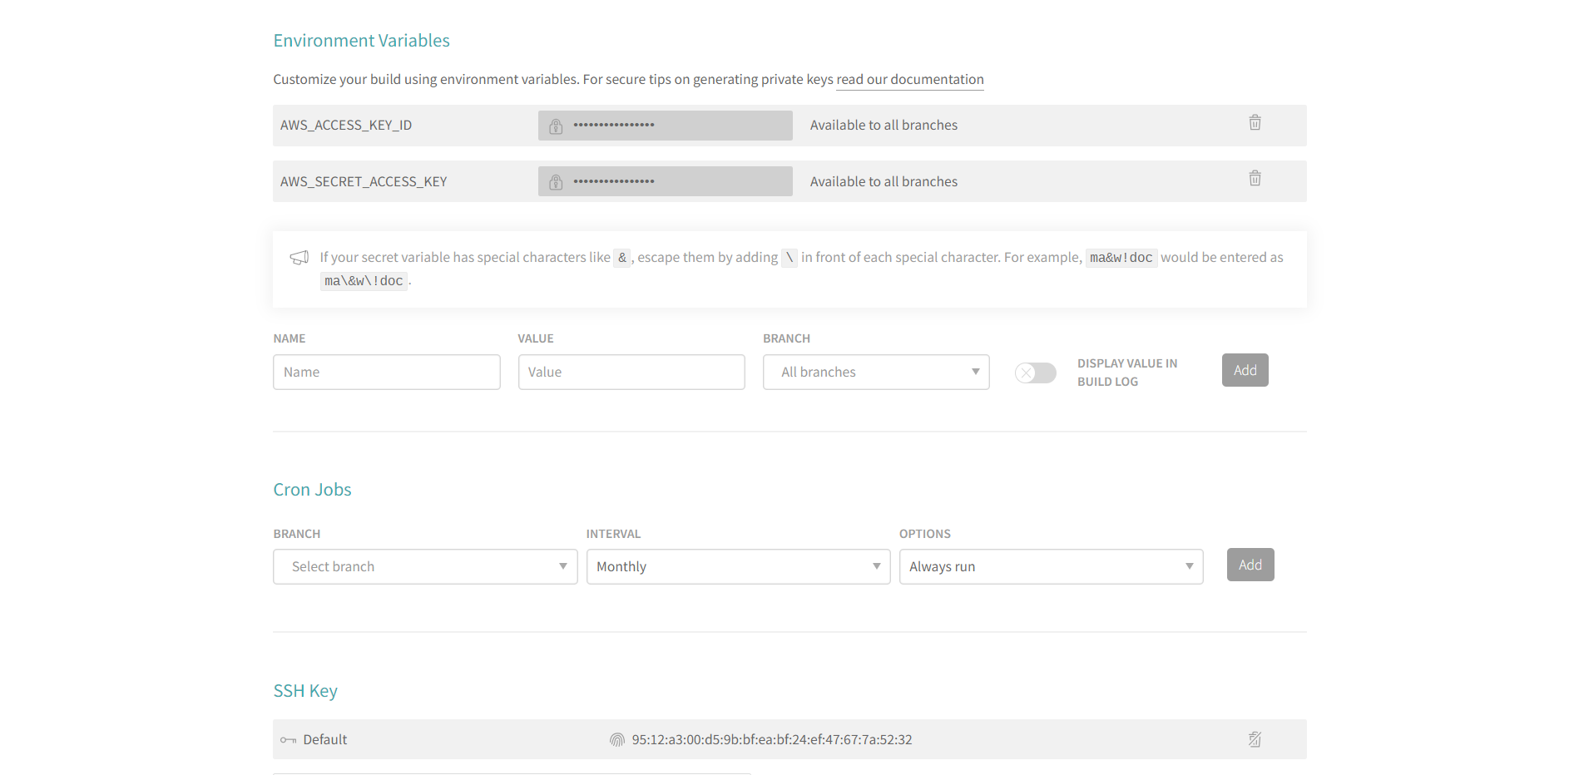Delete the AWS_ACCESS_KEY_ID variable with trash icon

click(x=1255, y=122)
